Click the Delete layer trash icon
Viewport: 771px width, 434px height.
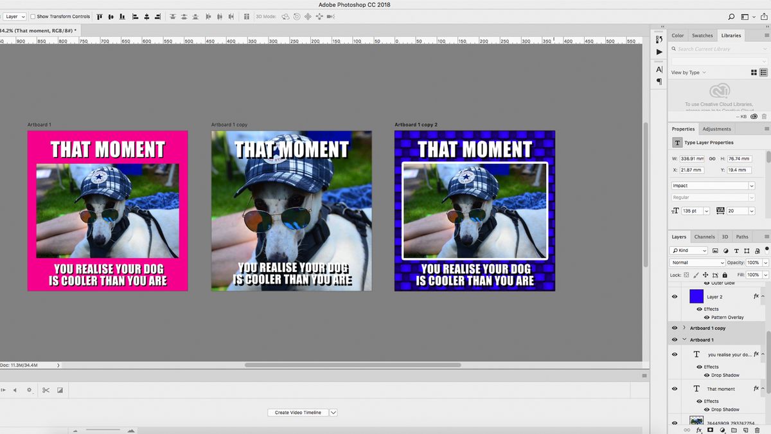[758, 429]
